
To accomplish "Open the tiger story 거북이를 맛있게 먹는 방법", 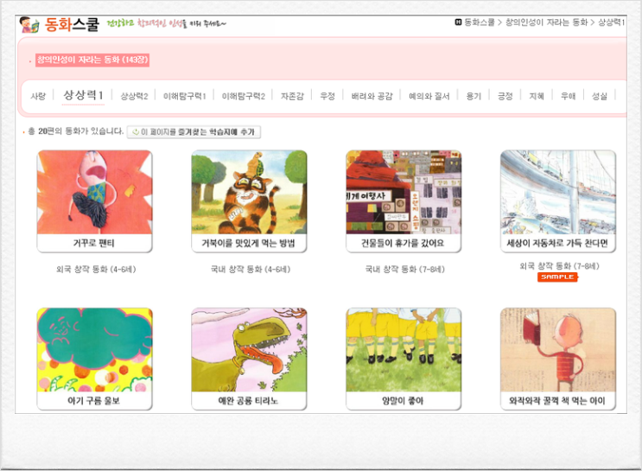I will click(x=249, y=193).
